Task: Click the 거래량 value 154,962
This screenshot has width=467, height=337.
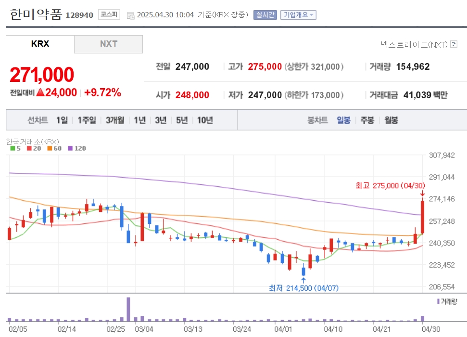Action: 413,66
